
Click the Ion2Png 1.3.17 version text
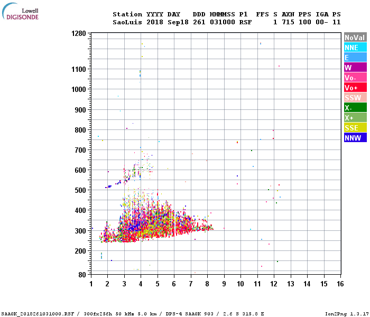tap(347, 314)
